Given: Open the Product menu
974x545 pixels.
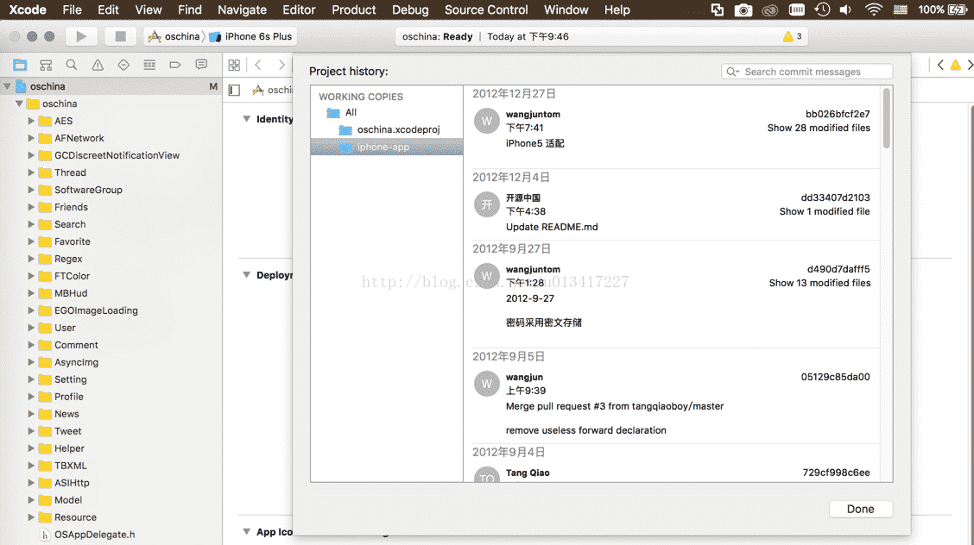Looking at the screenshot, I should 353,10.
